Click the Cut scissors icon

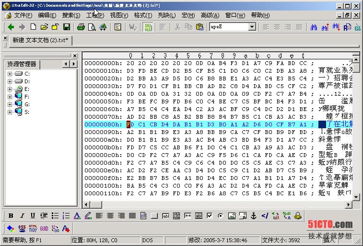coord(177,27)
